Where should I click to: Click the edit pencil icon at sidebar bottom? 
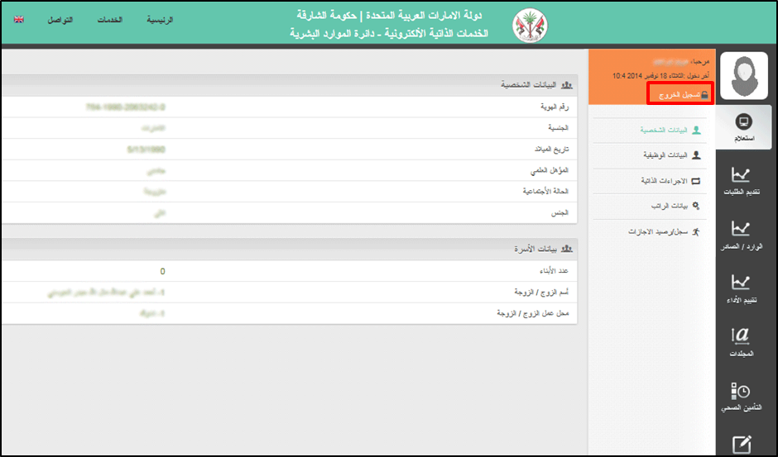(742, 444)
